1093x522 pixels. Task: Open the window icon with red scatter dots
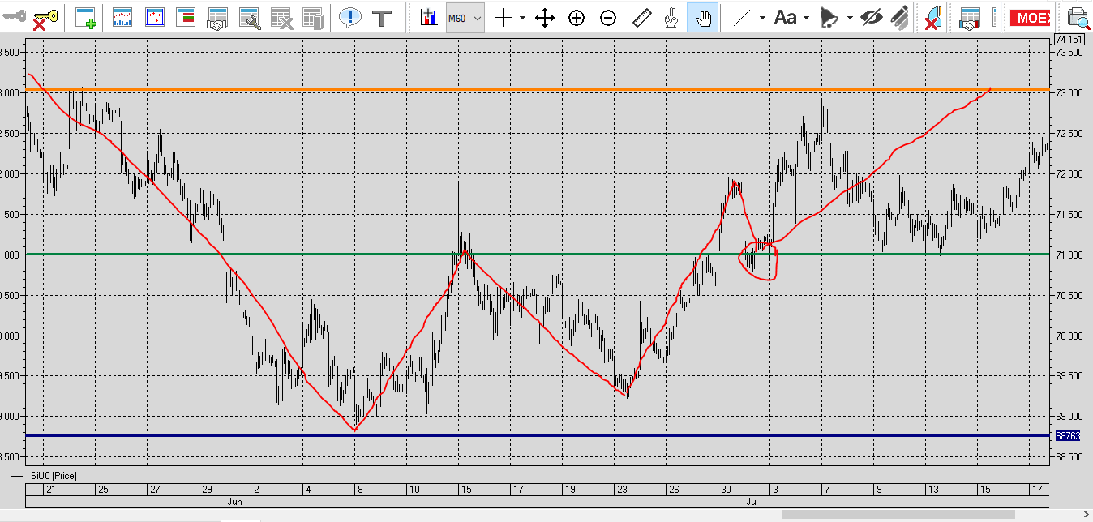coord(154,17)
